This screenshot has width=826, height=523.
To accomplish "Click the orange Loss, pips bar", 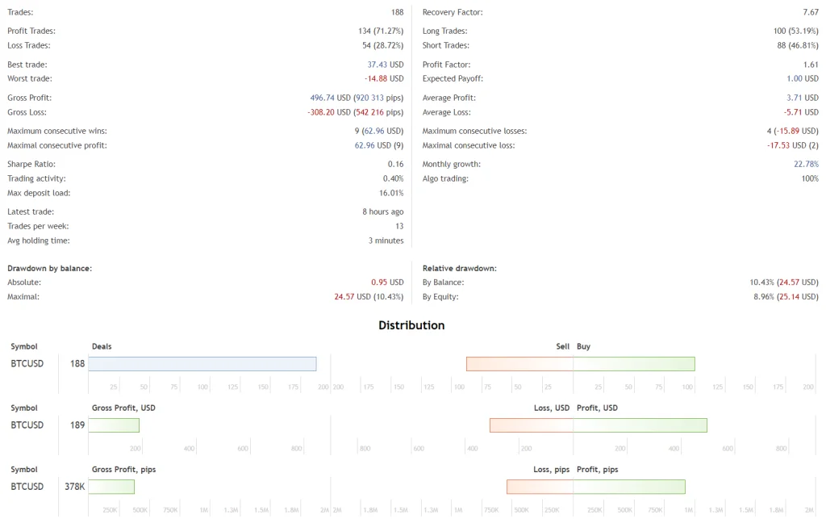I will pos(540,487).
